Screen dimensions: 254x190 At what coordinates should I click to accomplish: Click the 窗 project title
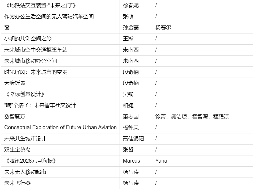coord(60,28)
